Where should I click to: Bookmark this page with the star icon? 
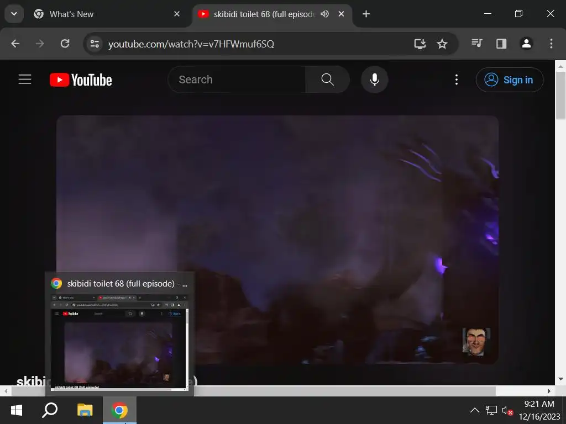click(442, 44)
